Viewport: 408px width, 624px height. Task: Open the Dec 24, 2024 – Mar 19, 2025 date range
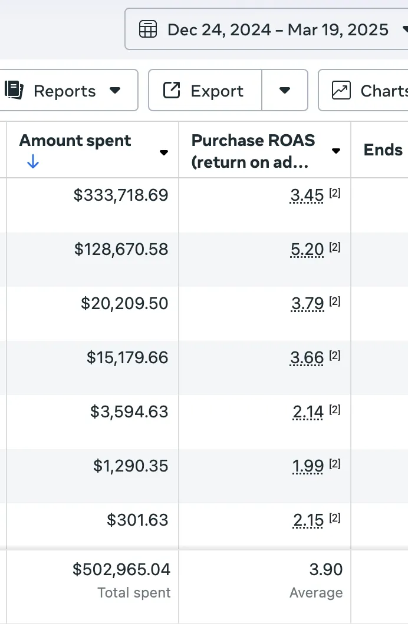[x=266, y=29]
